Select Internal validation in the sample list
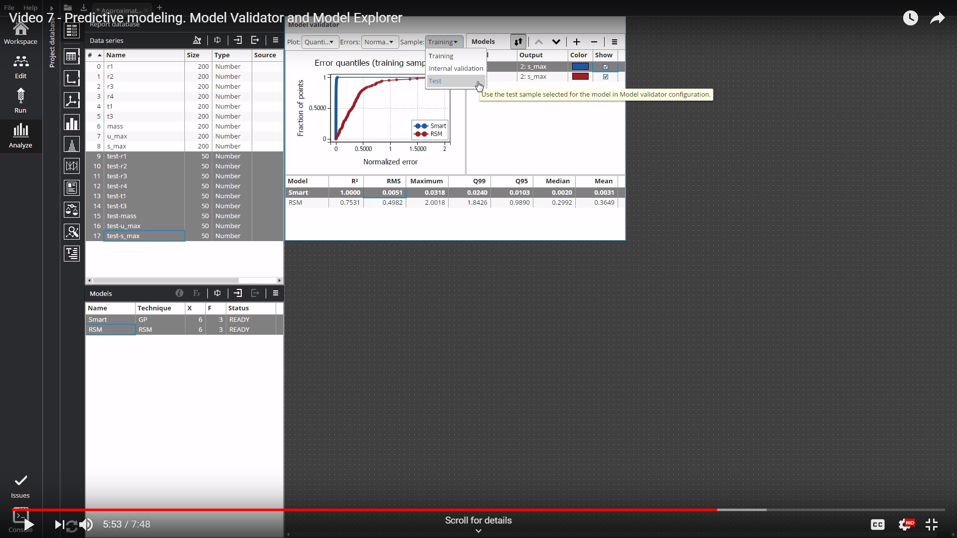This screenshot has width=957, height=538. [x=456, y=68]
